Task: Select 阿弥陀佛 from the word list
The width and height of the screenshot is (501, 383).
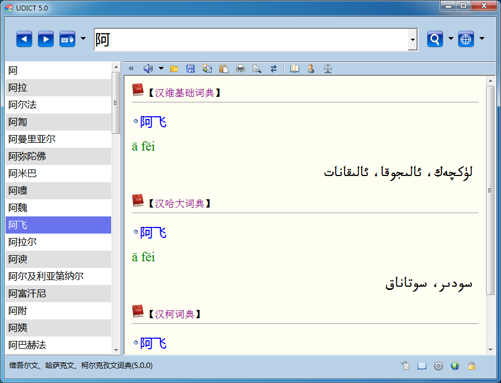Action: point(27,156)
